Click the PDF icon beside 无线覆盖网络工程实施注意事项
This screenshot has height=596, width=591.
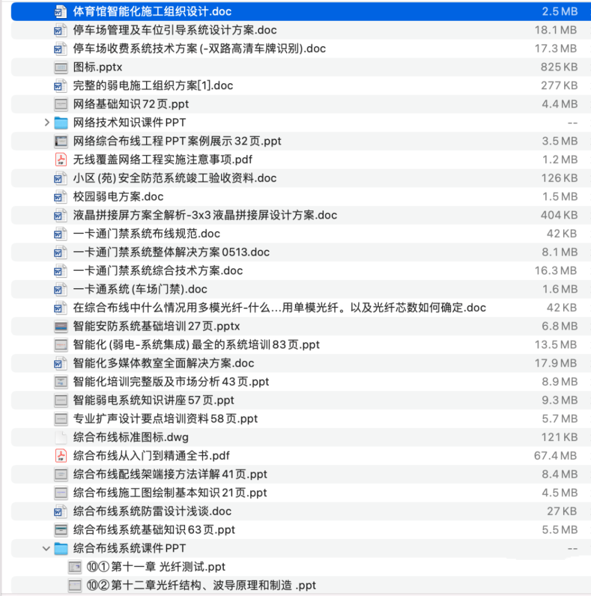coord(60,159)
